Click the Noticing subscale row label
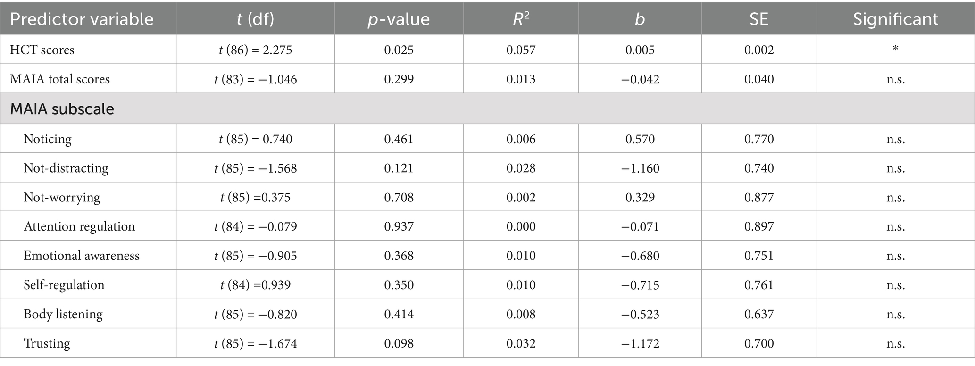 [48, 139]
